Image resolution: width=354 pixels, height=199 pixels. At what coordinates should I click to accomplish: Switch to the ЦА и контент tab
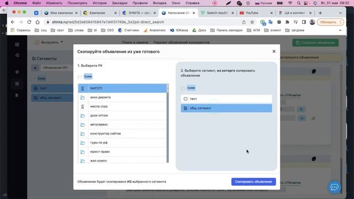pos(294,13)
